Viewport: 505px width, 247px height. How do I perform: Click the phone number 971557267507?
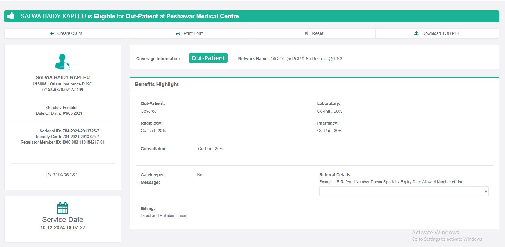(65, 174)
